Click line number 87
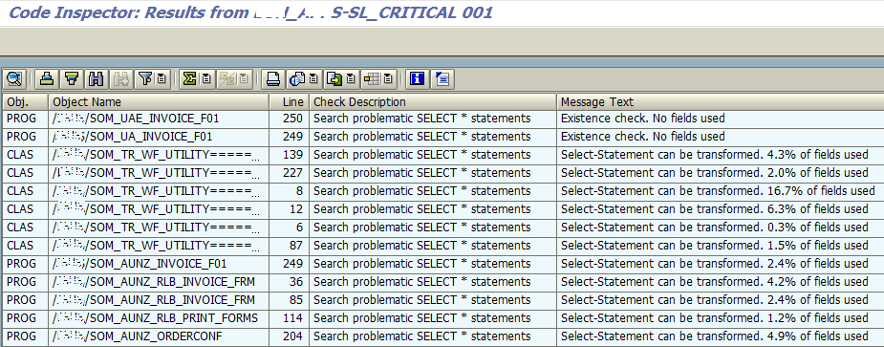Screen dimensions: 884x347 [296, 246]
